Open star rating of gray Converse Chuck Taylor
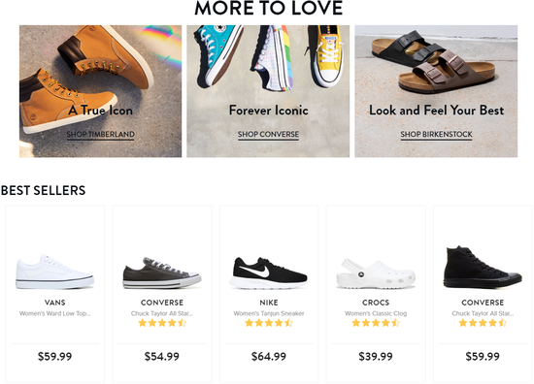The height and width of the screenshot is (384, 534). click(x=162, y=323)
